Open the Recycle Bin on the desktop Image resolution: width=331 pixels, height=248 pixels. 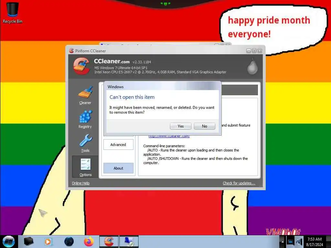click(x=13, y=13)
